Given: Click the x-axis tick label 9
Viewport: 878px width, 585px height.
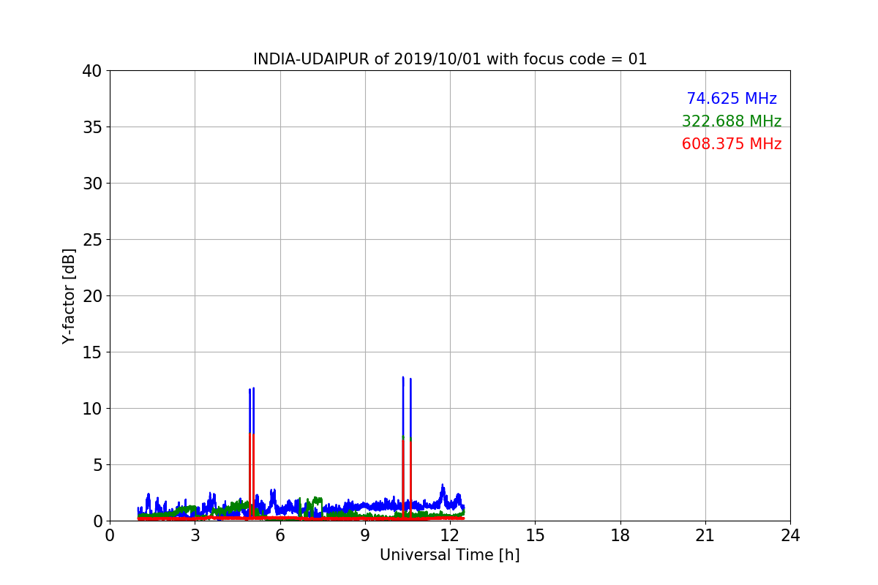Looking at the screenshot, I should (365, 535).
